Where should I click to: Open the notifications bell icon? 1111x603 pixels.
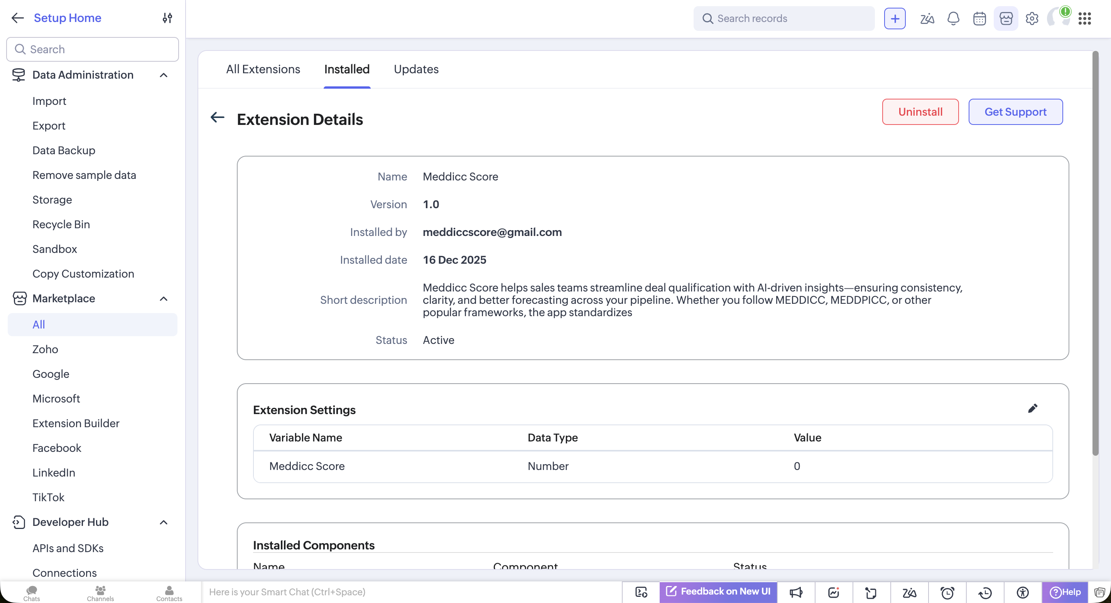[x=953, y=19]
